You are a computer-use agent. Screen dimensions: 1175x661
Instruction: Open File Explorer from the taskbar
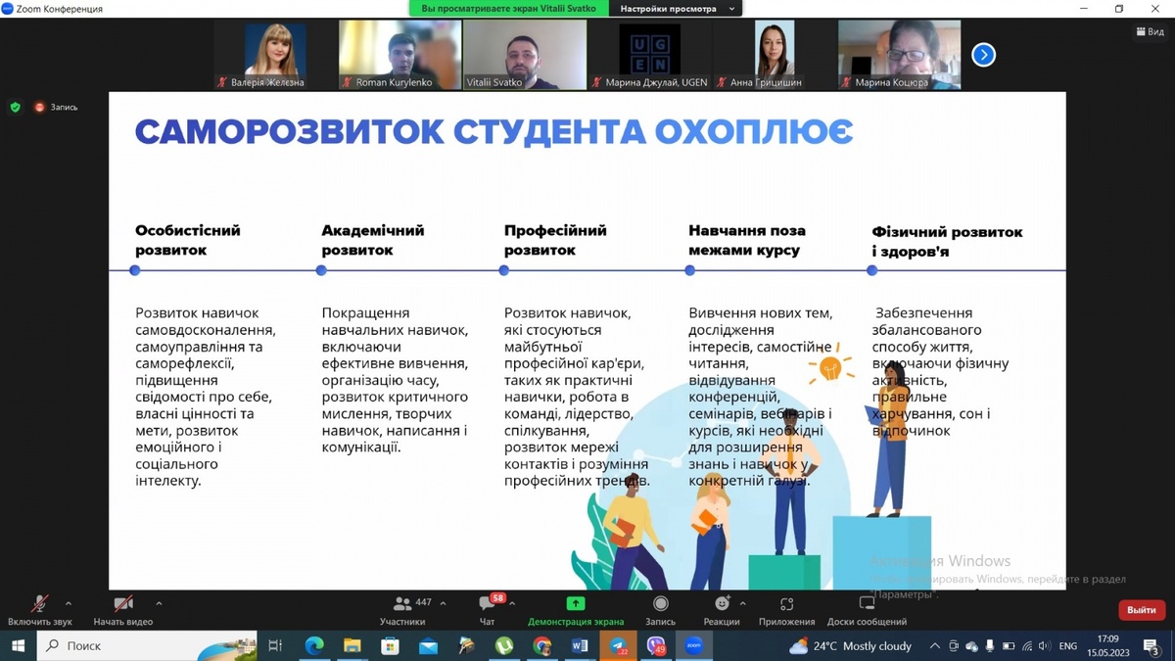pos(352,645)
